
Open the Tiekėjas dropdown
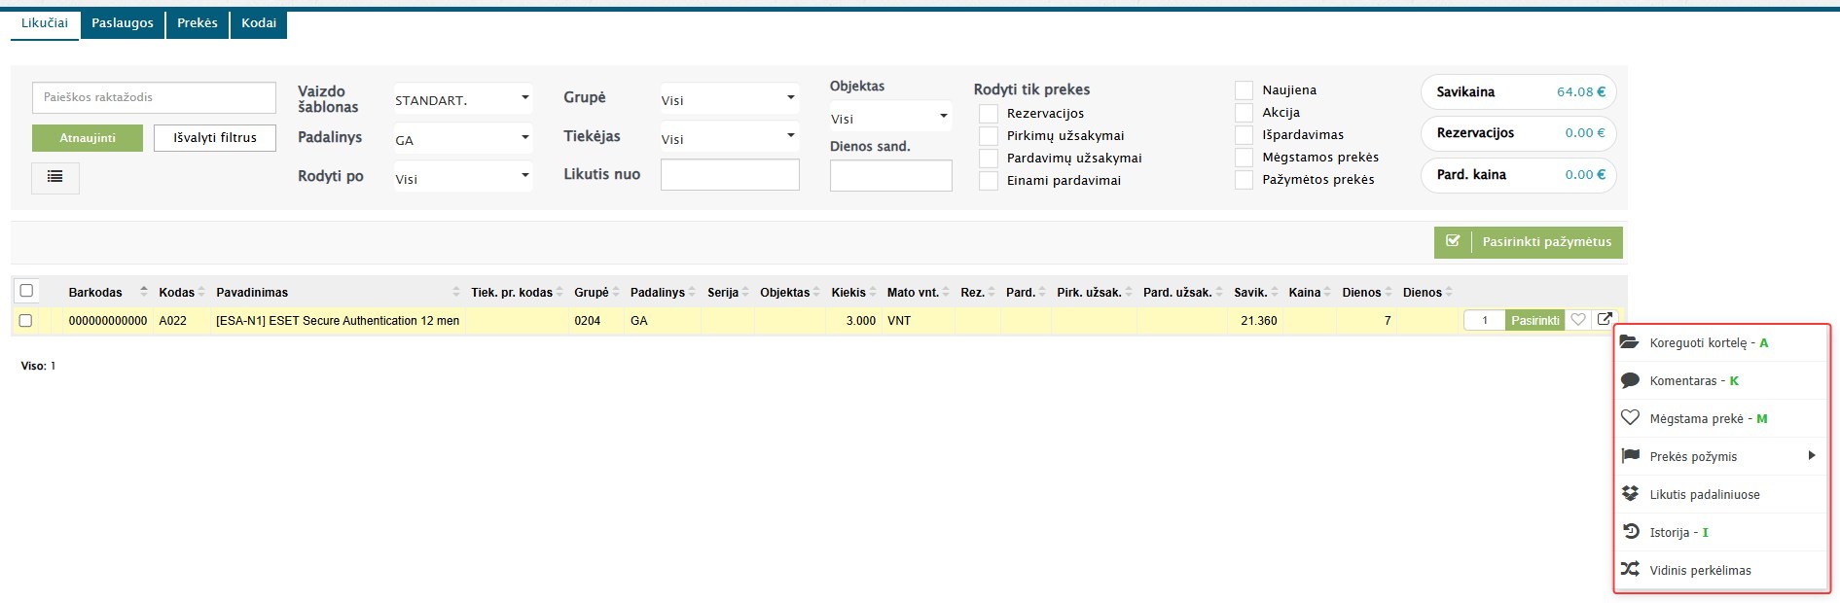click(x=730, y=138)
